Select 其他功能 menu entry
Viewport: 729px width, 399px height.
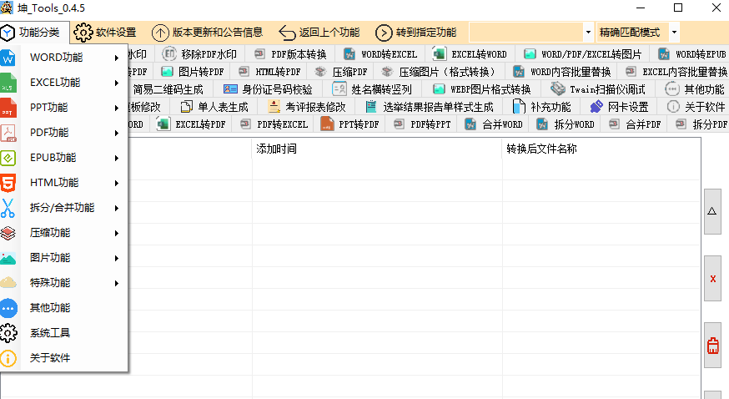64,308
